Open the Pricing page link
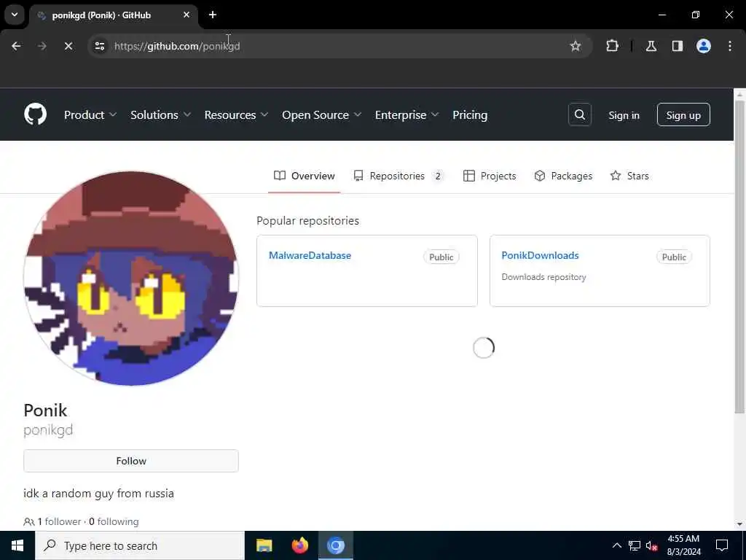Screen dimensions: 746x560 [x=470, y=114]
